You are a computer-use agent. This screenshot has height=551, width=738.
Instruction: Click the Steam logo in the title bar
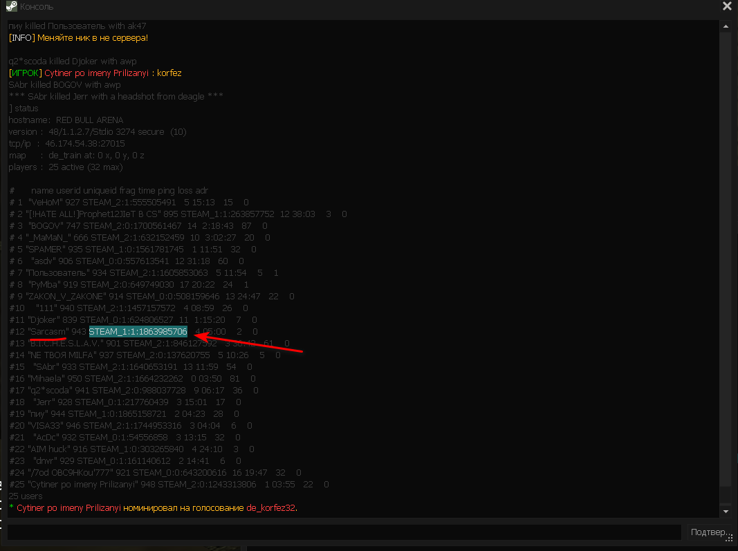click(11, 7)
